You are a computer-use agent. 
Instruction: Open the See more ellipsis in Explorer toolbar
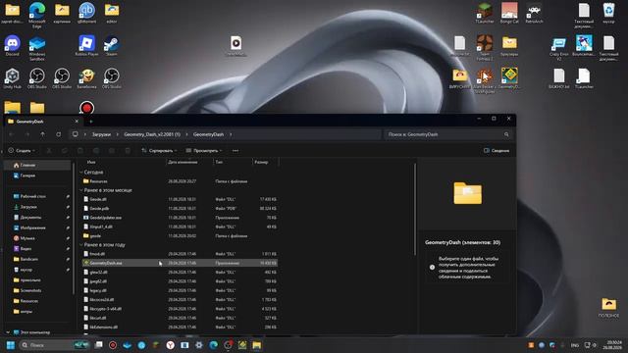pyautogui.click(x=235, y=150)
